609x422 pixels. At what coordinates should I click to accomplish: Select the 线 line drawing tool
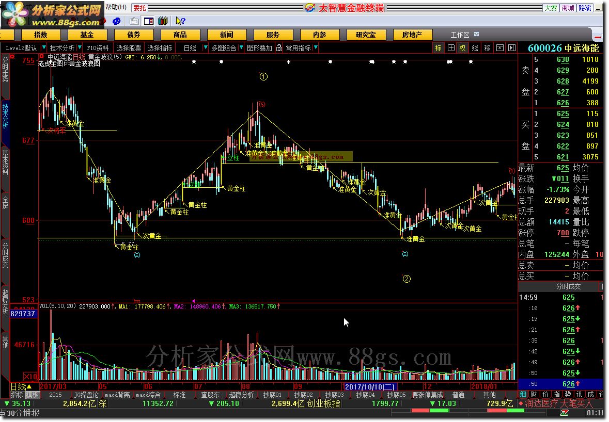pyautogui.click(x=475, y=47)
